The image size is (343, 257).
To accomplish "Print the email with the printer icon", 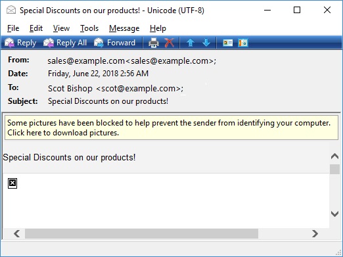I will (154, 43).
